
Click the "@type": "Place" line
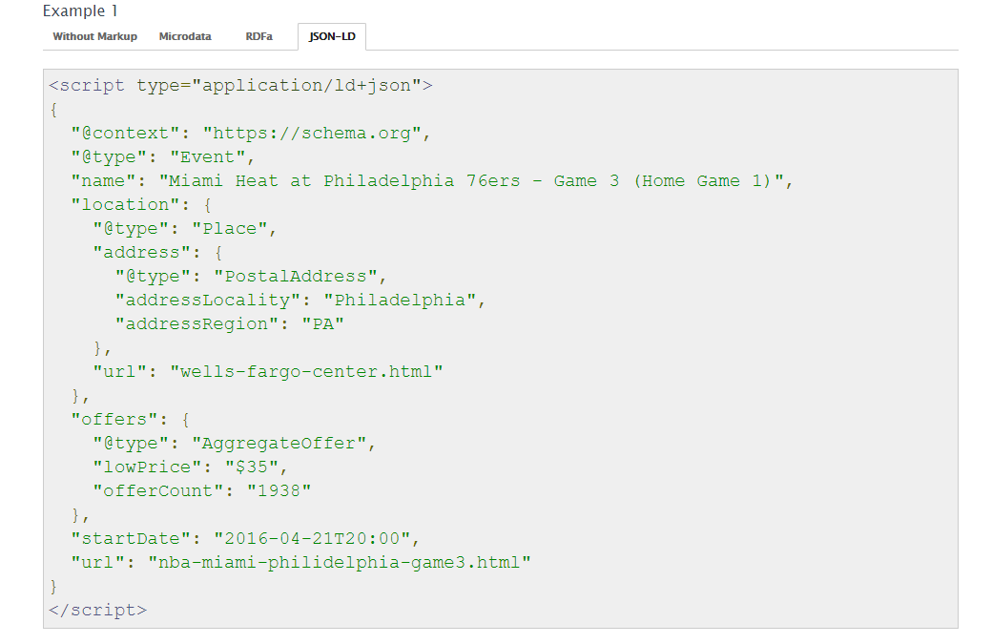click(185, 229)
